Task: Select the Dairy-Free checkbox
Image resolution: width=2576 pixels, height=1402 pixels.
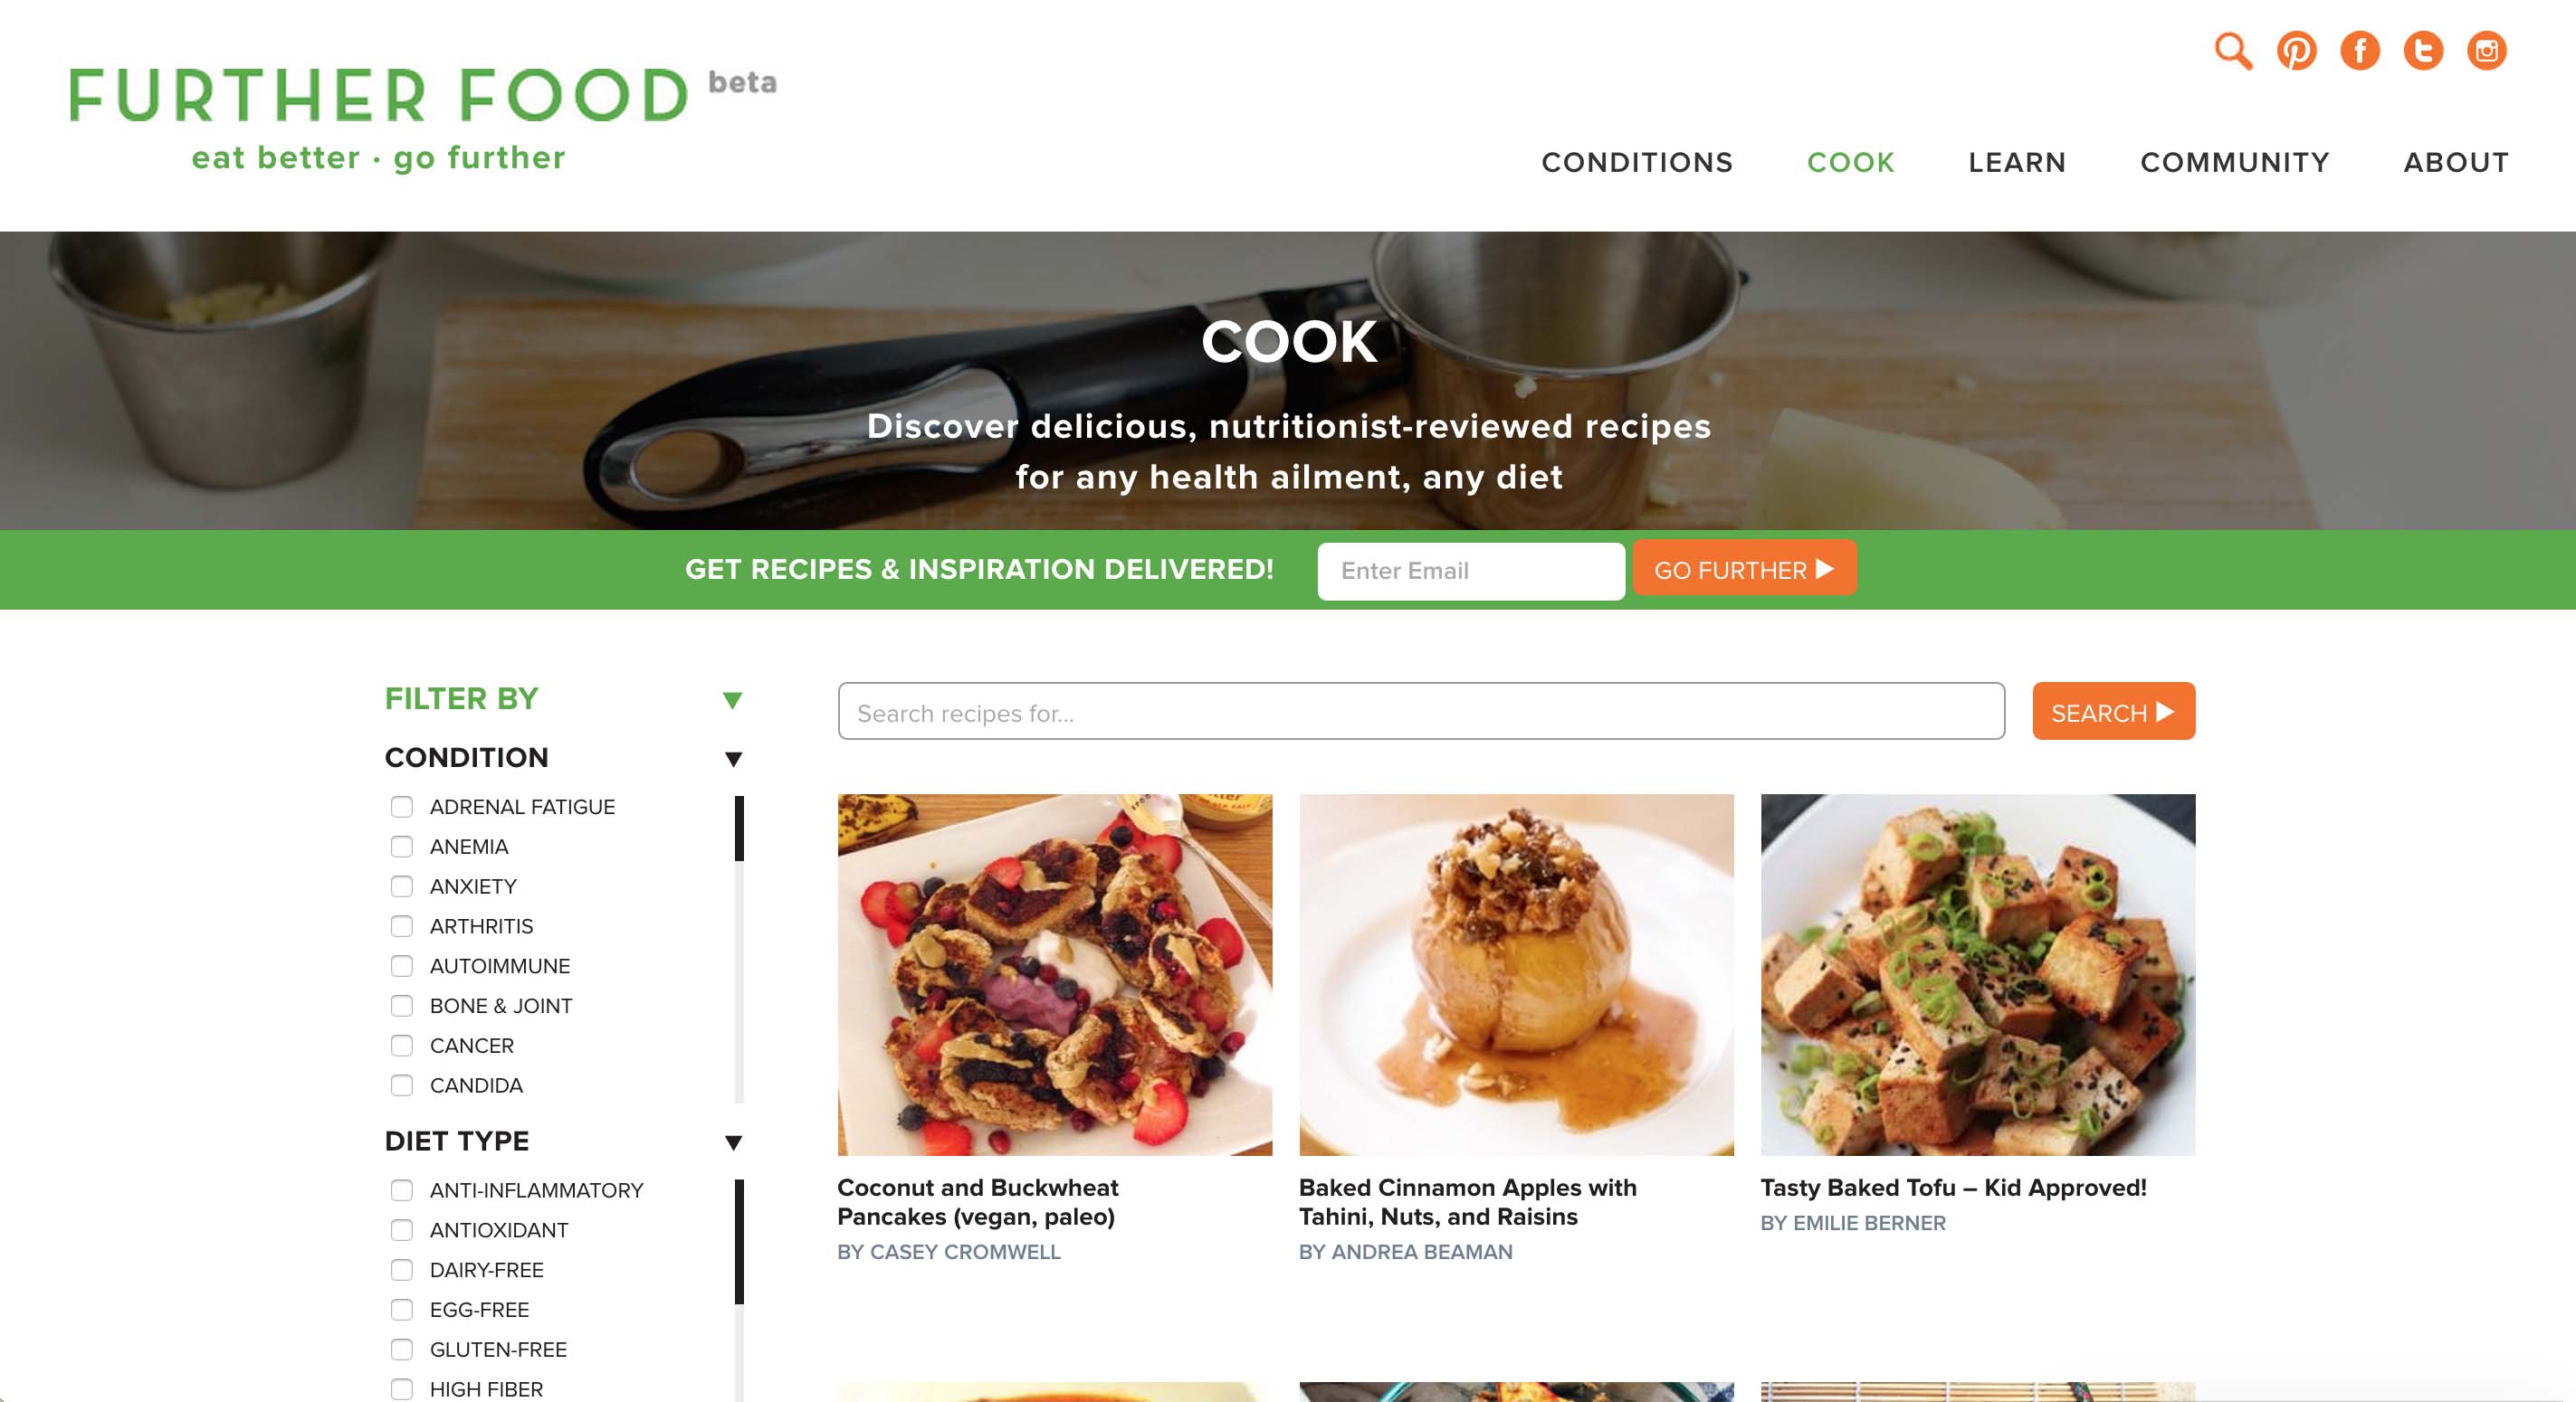Action: [402, 1269]
